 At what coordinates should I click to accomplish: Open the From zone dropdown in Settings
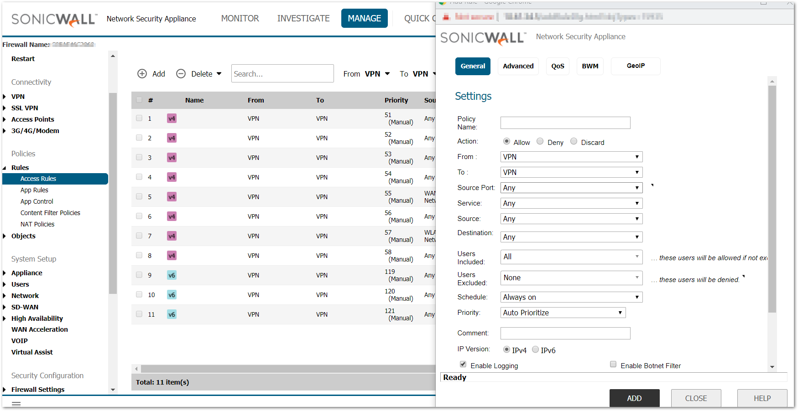click(572, 157)
